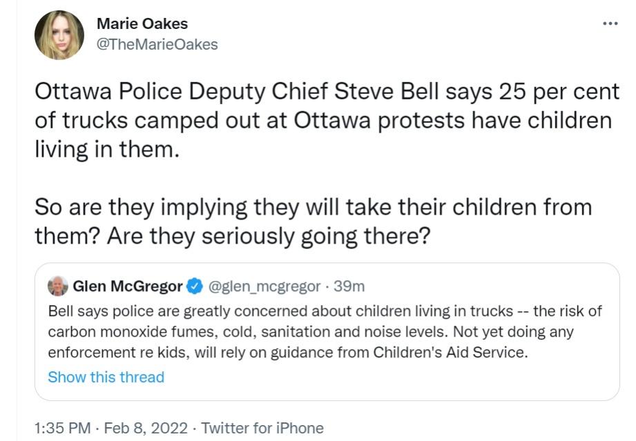Click the phrase "living in them." in tweet
Screen dimensions: 636x441
point(106,149)
